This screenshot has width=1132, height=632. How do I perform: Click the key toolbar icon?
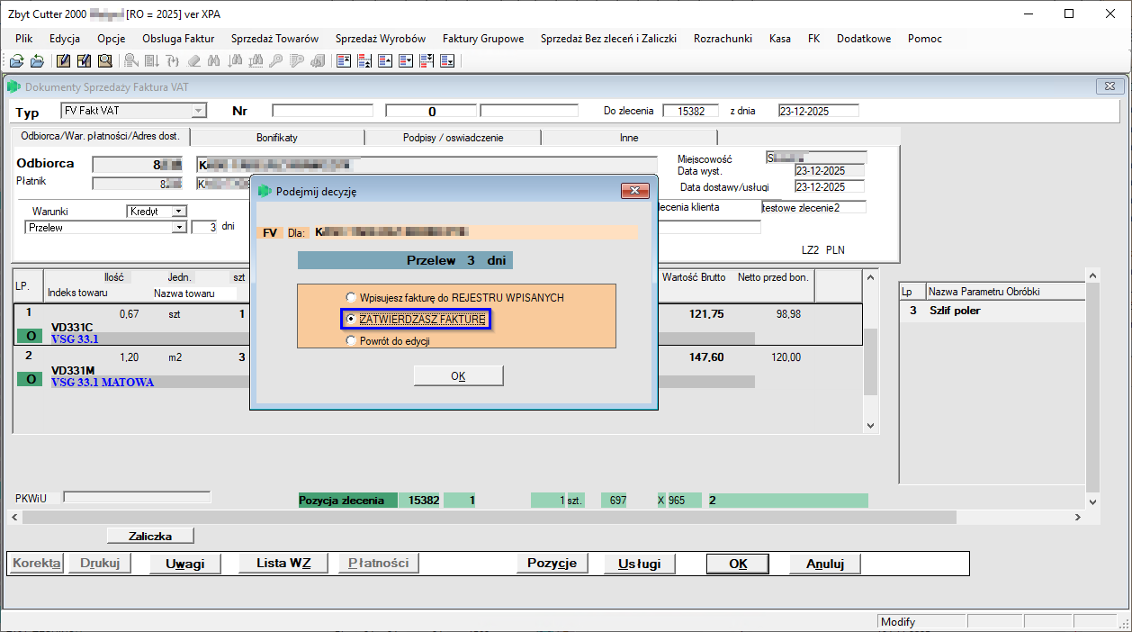pos(275,61)
